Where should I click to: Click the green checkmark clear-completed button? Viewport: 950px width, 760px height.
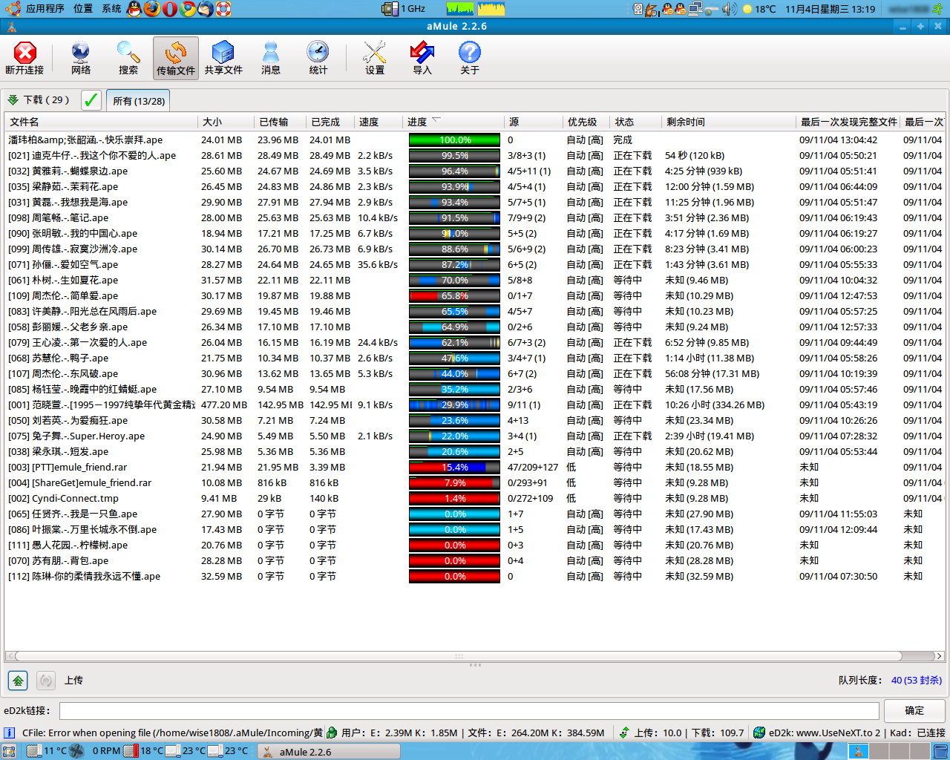click(91, 100)
